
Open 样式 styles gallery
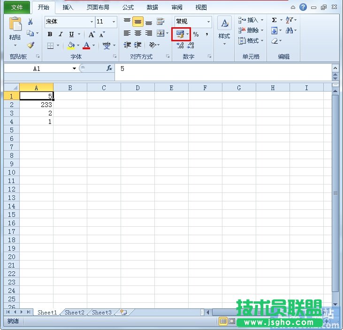point(224,31)
